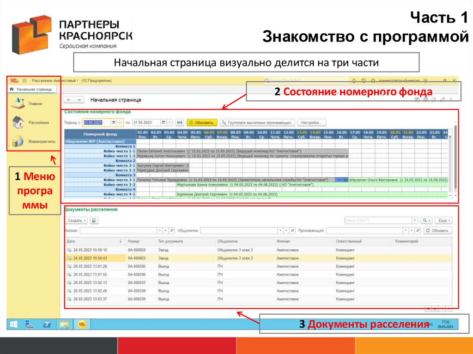Screen dimensions: 473x354
Task: Click the 1C logo in title bar
Action: (14, 80)
